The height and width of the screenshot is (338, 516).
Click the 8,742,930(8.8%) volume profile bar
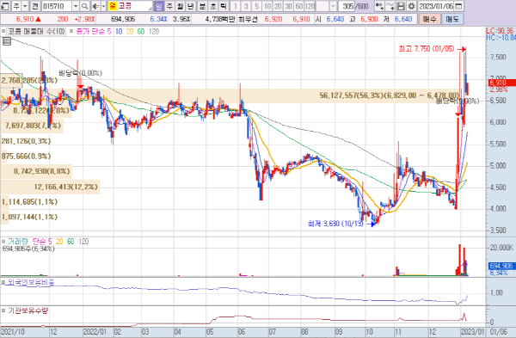36,171
